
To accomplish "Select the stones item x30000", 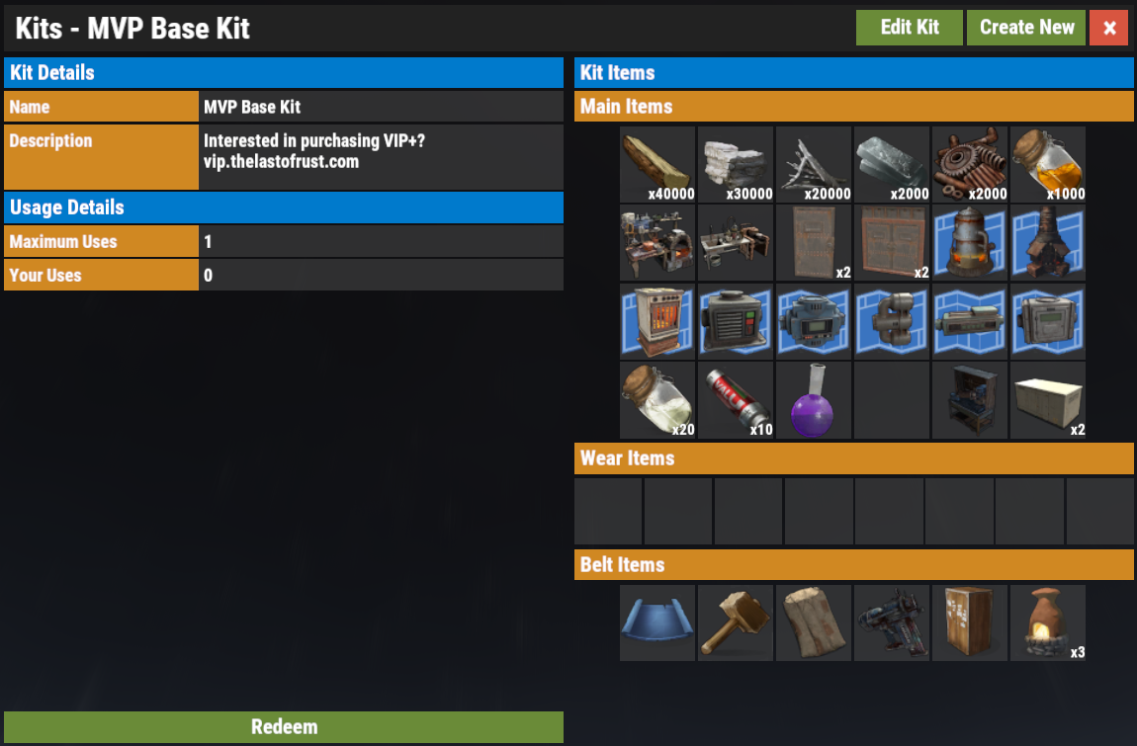I will point(736,165).
